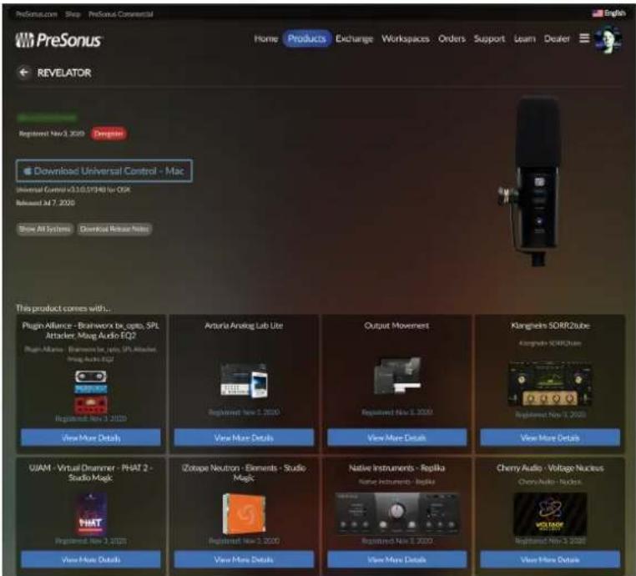Change language via the English flag

pos(608,13)
